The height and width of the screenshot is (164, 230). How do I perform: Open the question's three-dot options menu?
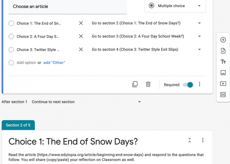[199, 84]
